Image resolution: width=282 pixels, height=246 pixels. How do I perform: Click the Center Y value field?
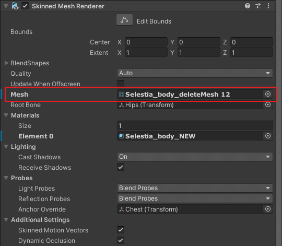pyautogui.click(x=199, y=42)
